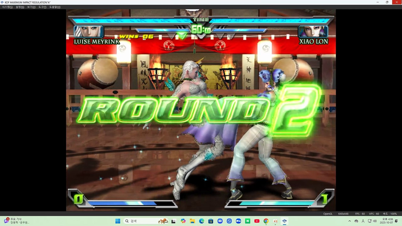Screen dimensions: 402x226
Task: Click the VPS : 60 status text
Action: click(x=374, y=214)
